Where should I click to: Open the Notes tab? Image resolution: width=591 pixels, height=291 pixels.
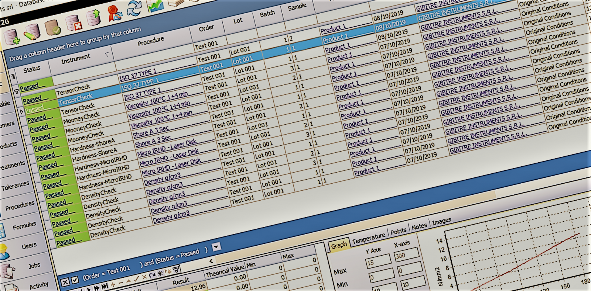click(x=419, y=226)
